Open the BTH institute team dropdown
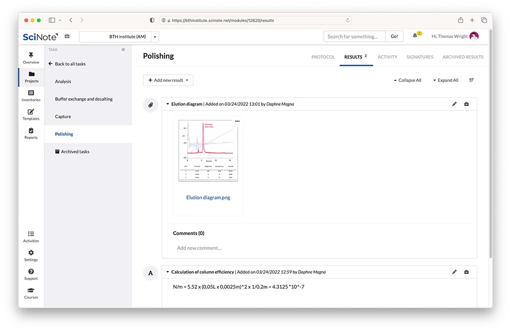 coord(155,37)
